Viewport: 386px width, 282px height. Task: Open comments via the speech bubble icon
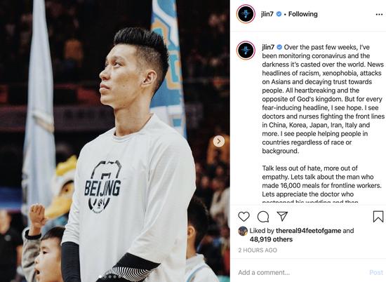coord(263,217)
